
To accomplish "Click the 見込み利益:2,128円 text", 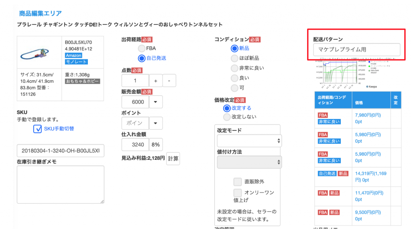I will pyautogui.click(x=143, y=158).
